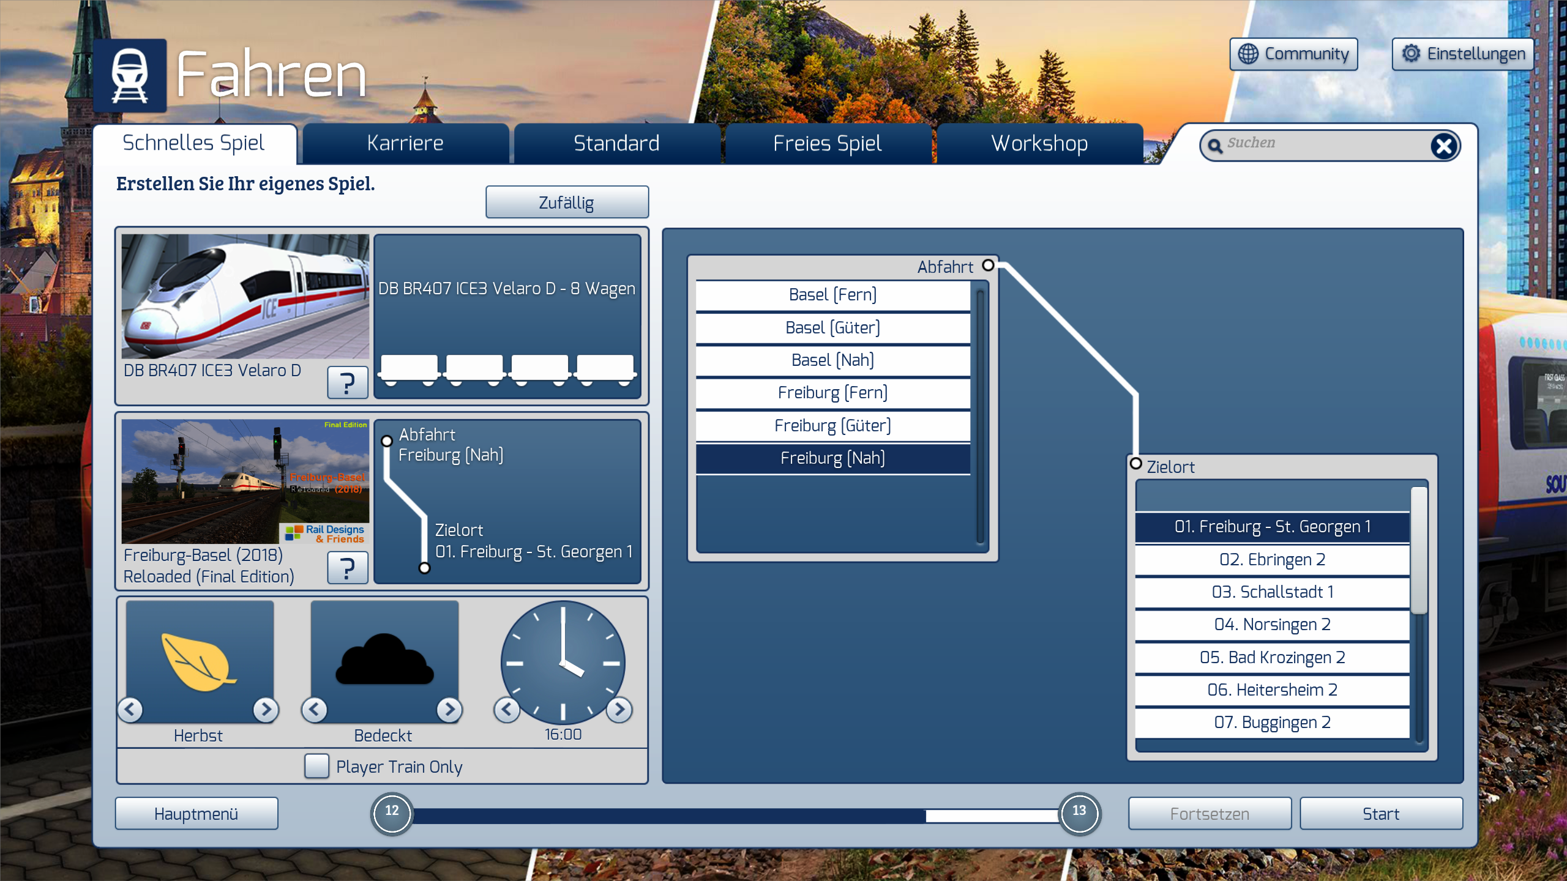The width and height of the screenshot is (1567, 881).
Task: Select Basel (Fern) departure
Action: pyautogui.click(x=832, y=295)
